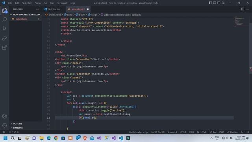Place cursor on the title tag line
Screen dimensions: 252x142
tap(91, 30)
